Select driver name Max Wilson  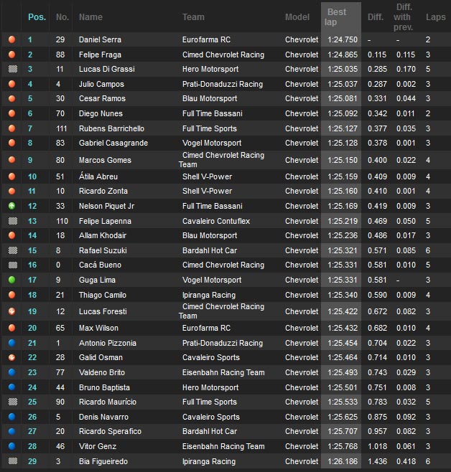coord(98,328)
